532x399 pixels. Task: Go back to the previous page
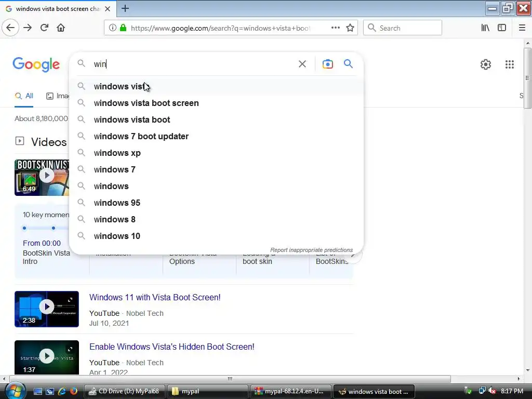[10, 28]
